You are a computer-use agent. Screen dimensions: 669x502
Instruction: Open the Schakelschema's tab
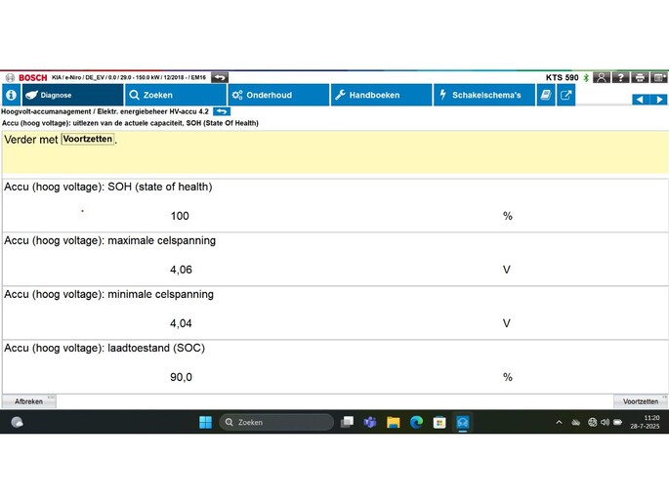tap(484, 95)
